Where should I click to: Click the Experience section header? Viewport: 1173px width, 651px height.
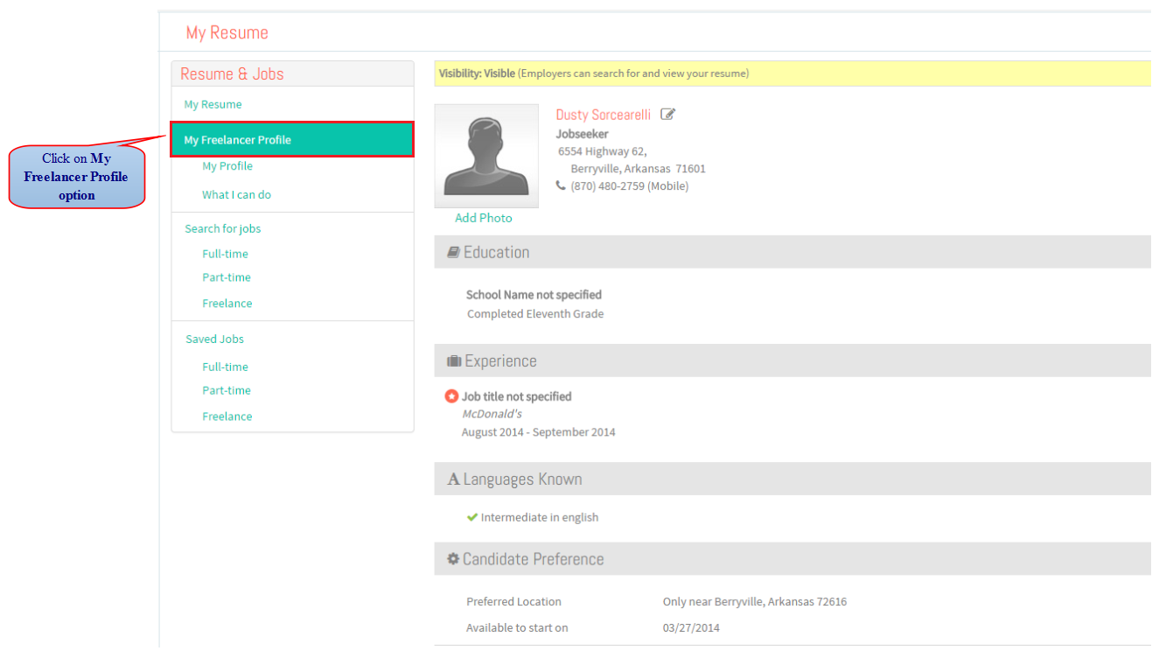pos(792,360)
